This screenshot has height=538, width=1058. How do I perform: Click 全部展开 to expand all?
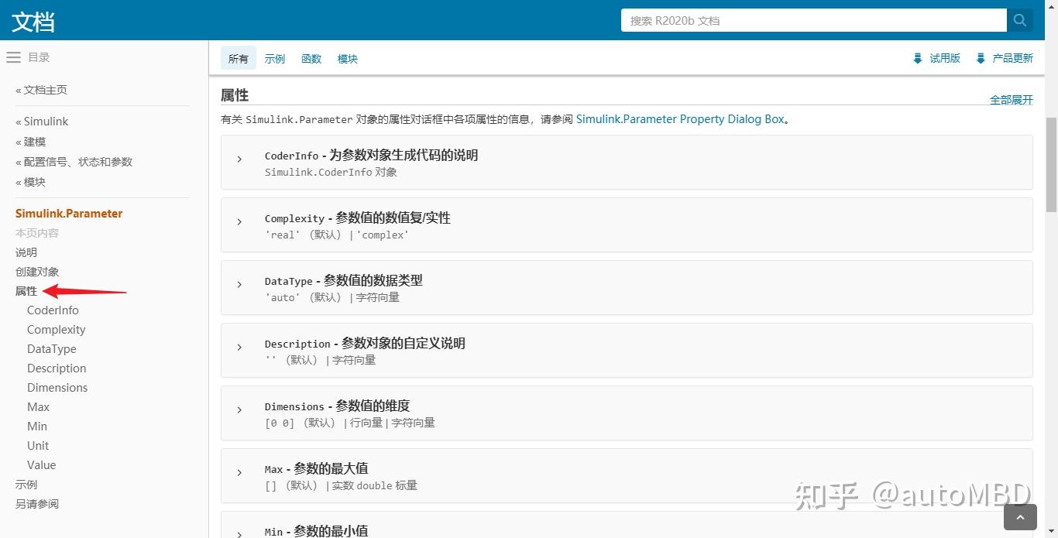pos(1012,100)
